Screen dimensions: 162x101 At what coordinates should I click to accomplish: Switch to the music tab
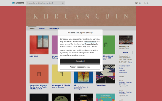[x=32, y=29]
